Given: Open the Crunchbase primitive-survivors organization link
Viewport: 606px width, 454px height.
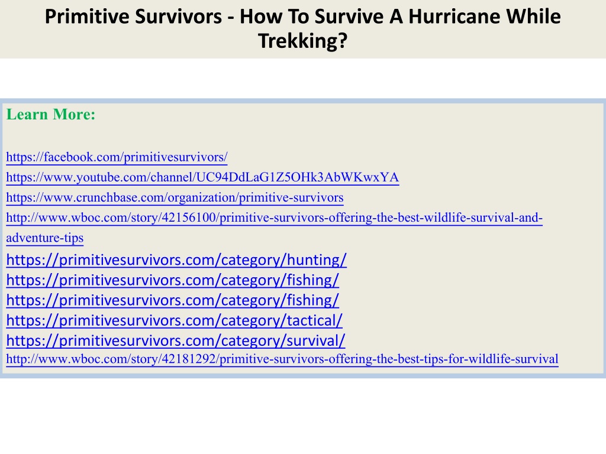Looking at the screenshot, I should pos(175,197).
